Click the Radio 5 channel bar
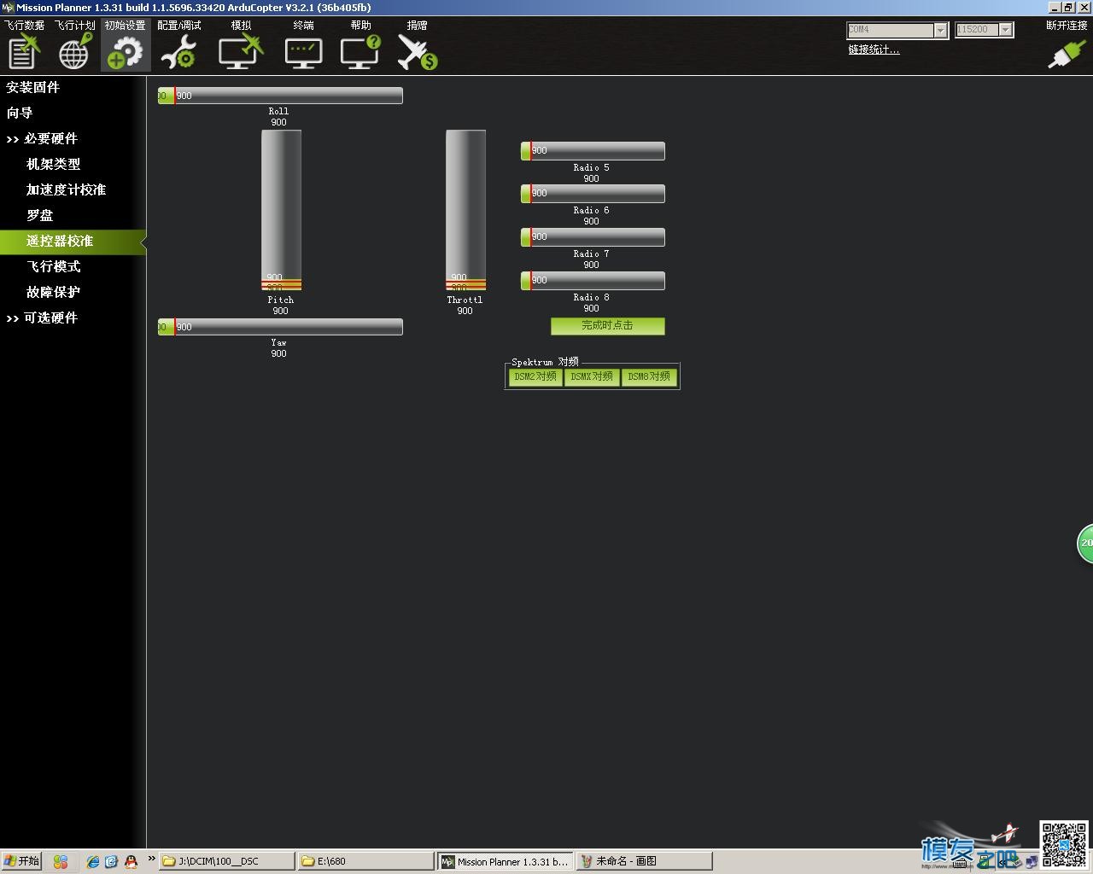Image resolution: width=1093 pixels, height=874 pixels. (593, 151)
